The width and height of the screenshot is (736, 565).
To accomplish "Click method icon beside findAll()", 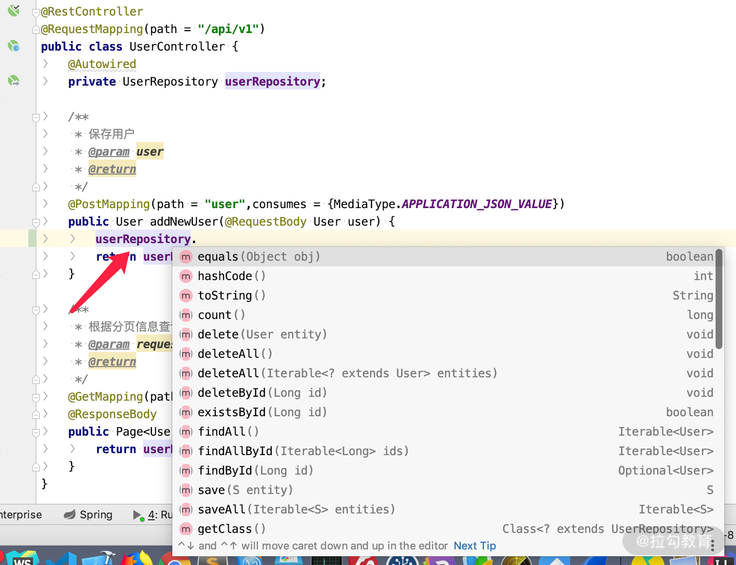I will [186, 432].
